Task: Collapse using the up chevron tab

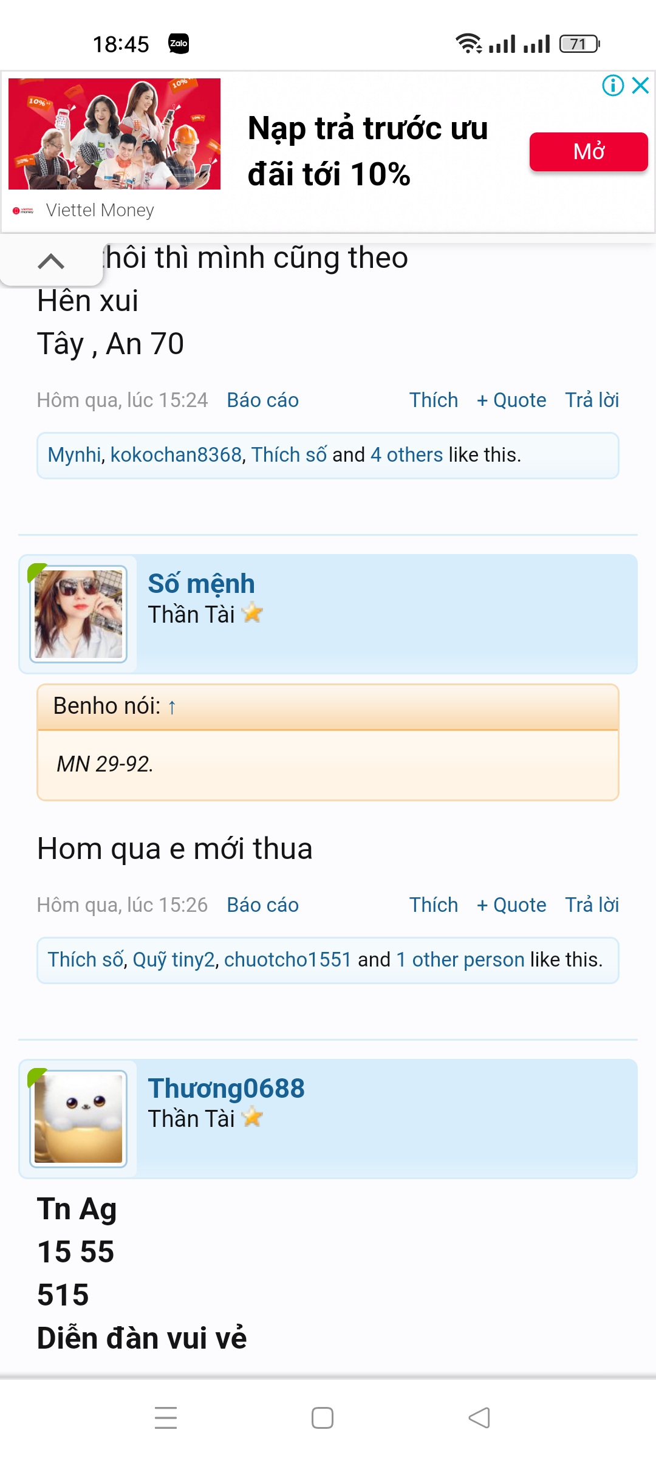Action: tap(51, 261)
